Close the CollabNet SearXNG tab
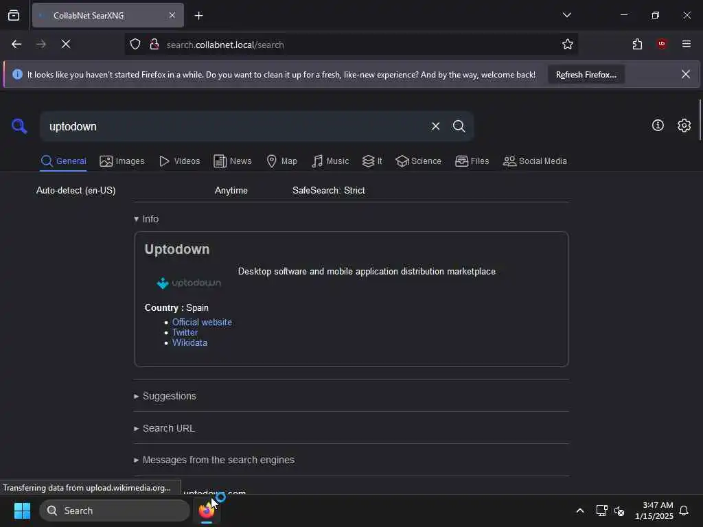703x527 pixels. [x=172, y=15]
